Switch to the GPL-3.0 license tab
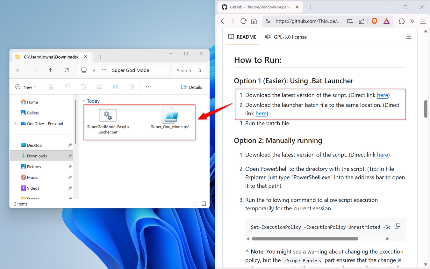This screenshot has height=269, width=430. point(286,37)
